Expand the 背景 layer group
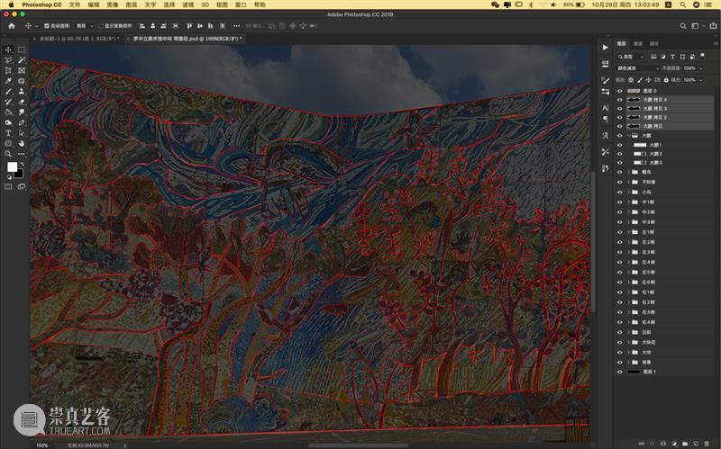 (x=628, y=362)
